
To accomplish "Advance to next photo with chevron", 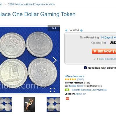I will click(55, 60).
